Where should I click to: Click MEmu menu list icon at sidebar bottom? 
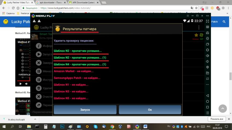[x=207, y=113]
